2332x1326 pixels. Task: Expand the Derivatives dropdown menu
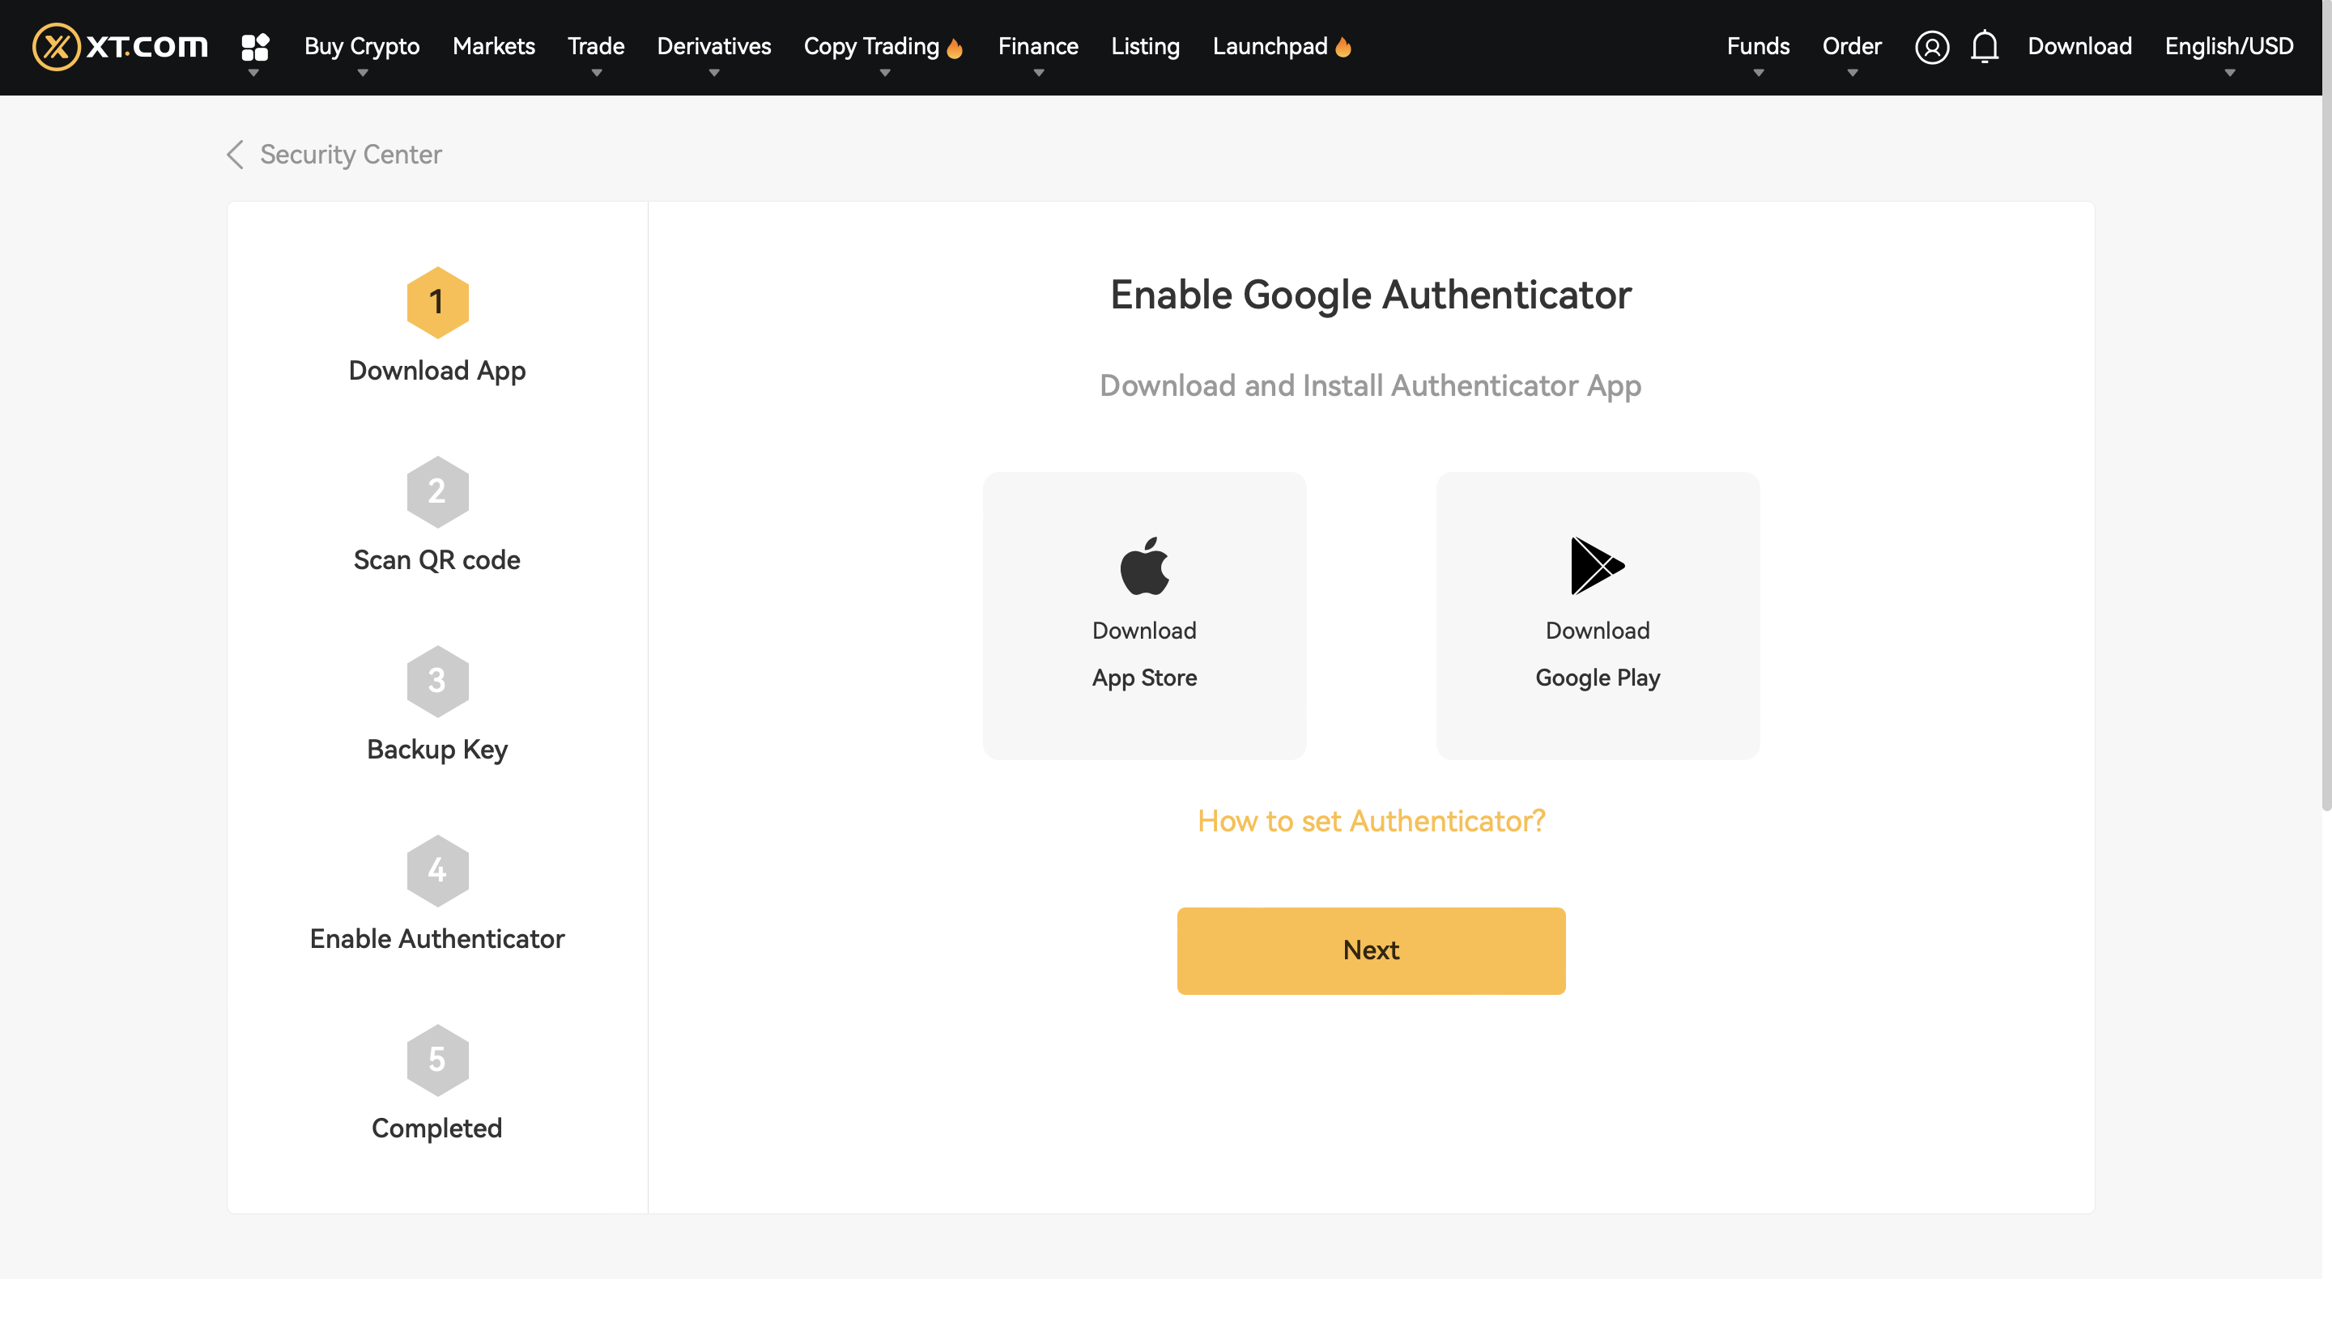point(713,46)
